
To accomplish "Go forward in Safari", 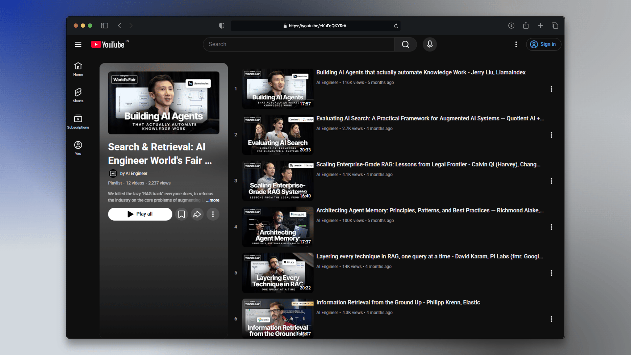I will [131, 26].
